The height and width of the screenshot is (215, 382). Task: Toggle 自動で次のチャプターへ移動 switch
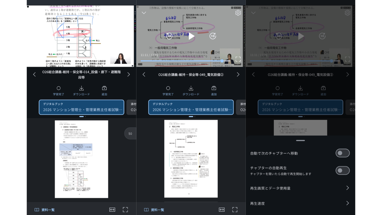click(343, 153)
